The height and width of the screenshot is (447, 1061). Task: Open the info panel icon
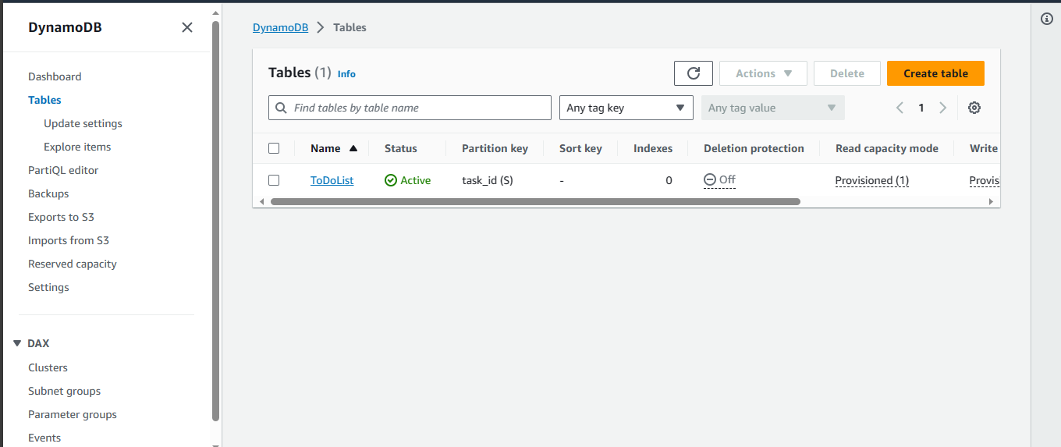(x=1047, y=19)
